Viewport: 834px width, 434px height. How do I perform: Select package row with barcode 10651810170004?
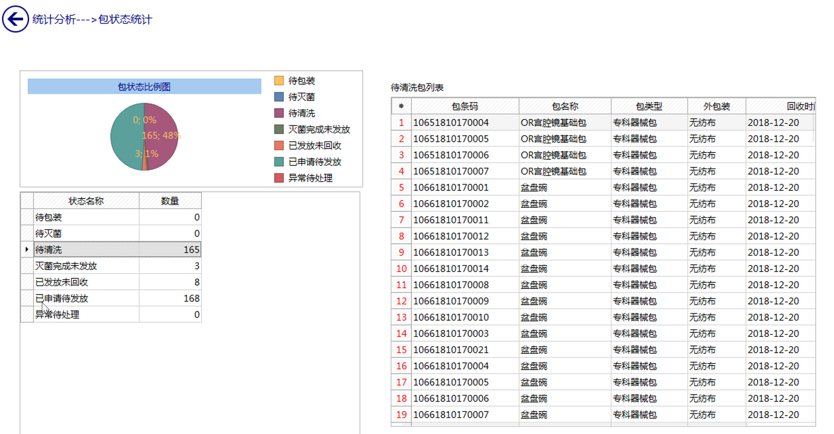[451, 123]
